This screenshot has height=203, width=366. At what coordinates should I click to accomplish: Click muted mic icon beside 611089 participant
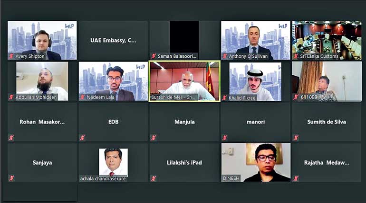pos(296,97)
